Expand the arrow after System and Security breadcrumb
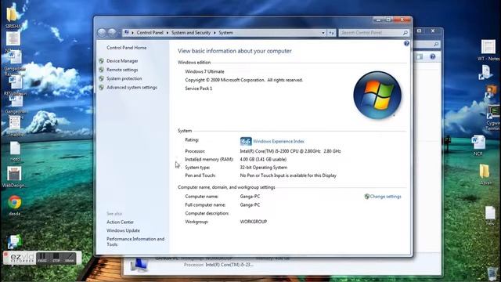The image size is (501, 282). (x=214, y=33)
